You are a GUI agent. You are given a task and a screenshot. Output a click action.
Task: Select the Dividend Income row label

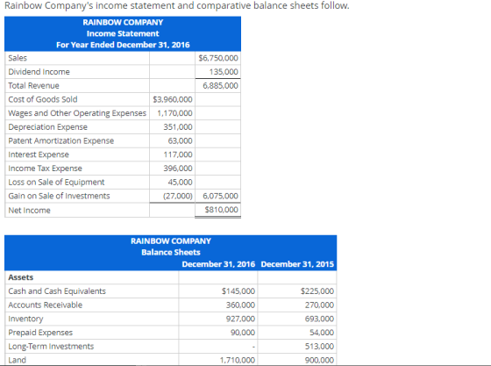pyautogui.click(x=39, y=72)
